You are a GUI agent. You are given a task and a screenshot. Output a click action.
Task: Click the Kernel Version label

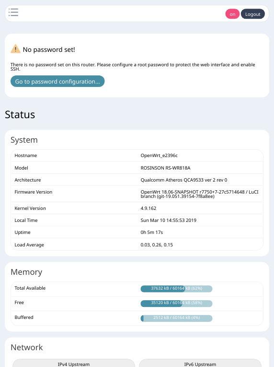(30, 208)
